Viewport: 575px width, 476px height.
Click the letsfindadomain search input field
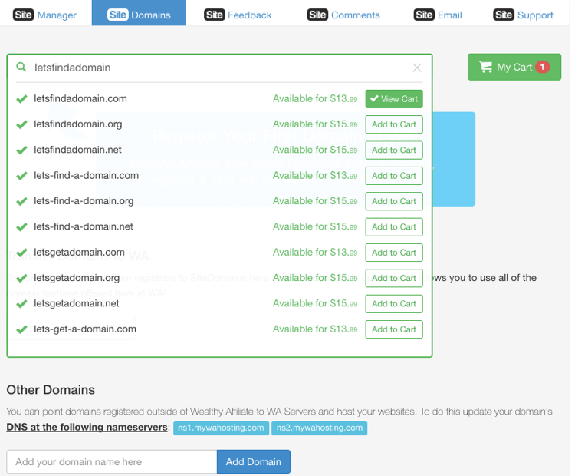click(x=220, y=68)
